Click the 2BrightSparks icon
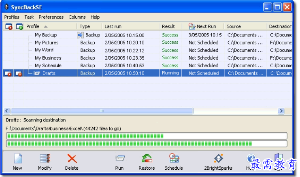The width and height of the screenshot is (300, 177). click(x=218, y=158)
